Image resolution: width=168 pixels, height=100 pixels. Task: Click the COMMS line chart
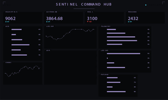click(23, 71)
